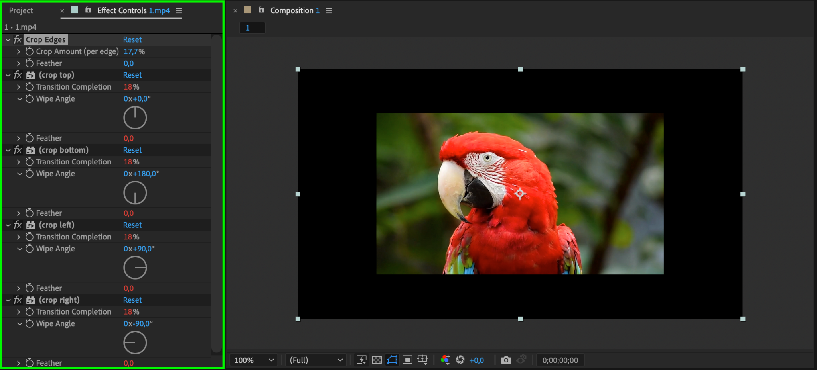The width and height of the screenshot is (817, 370).
Task: Open grid and guide options
Action: click(422, 360)
